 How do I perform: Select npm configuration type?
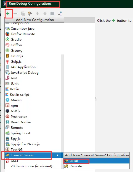[x=33, y=106]
